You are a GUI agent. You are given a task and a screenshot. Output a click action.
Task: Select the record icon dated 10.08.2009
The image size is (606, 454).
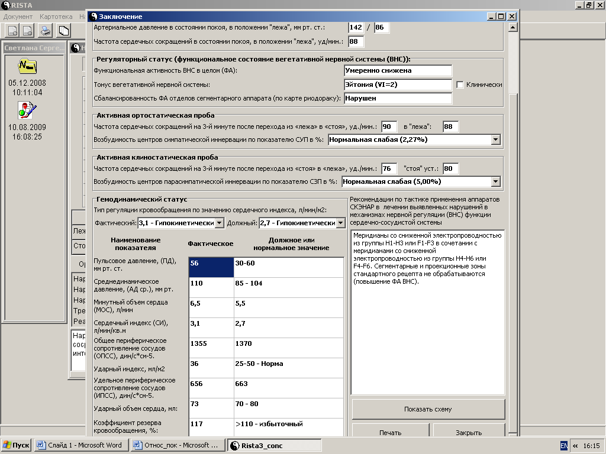point(27,111)
